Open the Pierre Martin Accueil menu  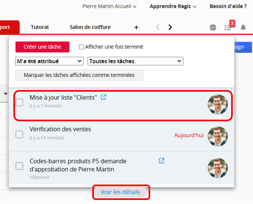[x=109, y=6]
